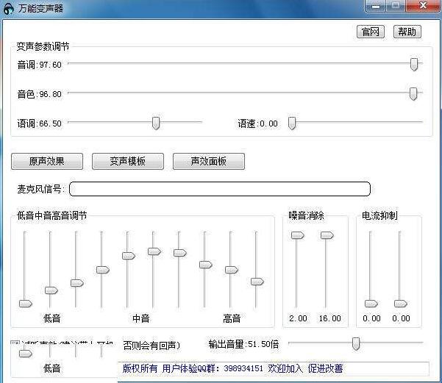Click the 中音 label under equalizer
Image resolution: width=442 pixels, height=383 pixels.
[x=141, y=318]
